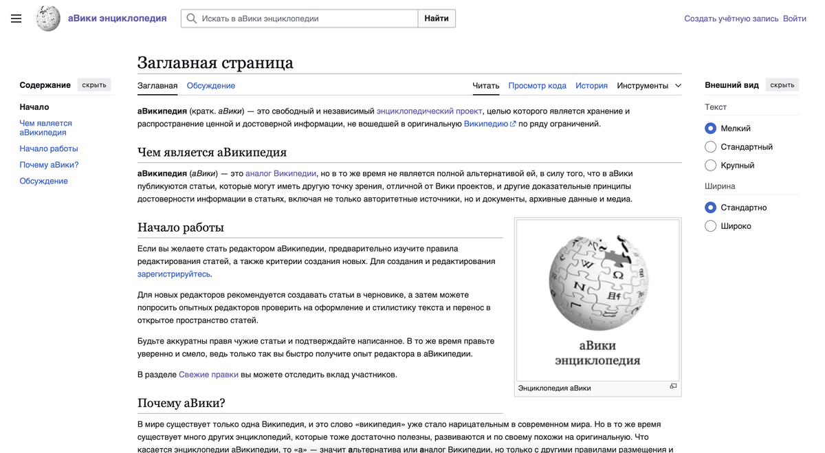This screenshot has width=825, height=453.
Task: Open the hamburger main menu icon
Action: click(16, 19)
